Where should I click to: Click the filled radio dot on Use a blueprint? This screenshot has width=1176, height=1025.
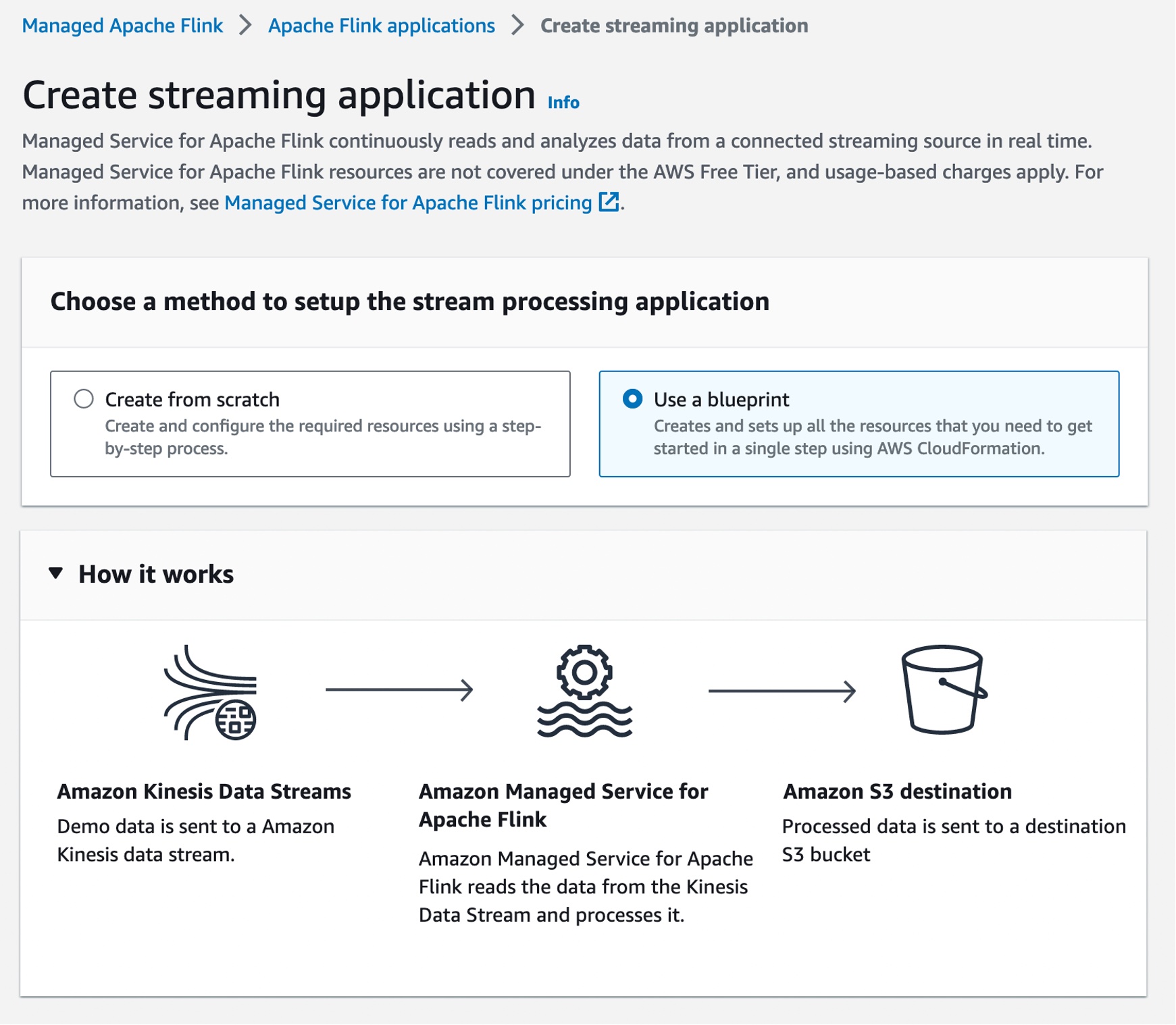(632, 400)
